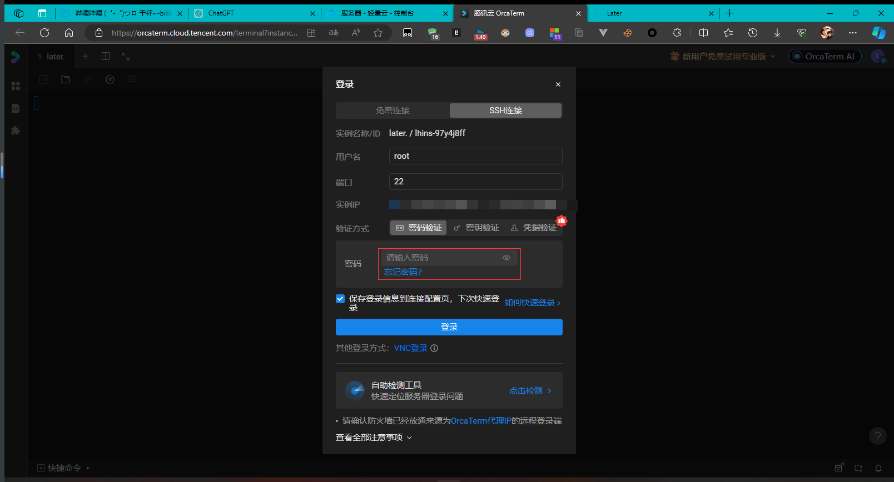This screenshot has height=482, width=894.
Task: Open the help question mark button
Action: [x=877, y=436]
